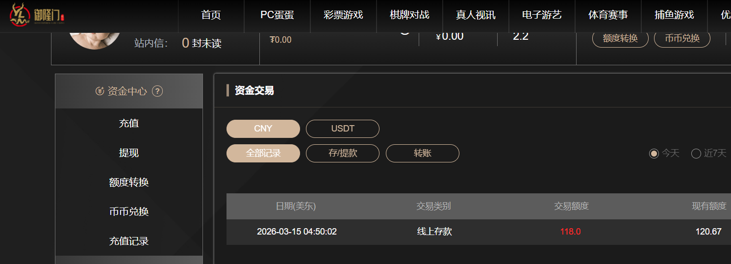Open 充值记录 in the sidebar
The image size is (731, 264).
[129, 241]
